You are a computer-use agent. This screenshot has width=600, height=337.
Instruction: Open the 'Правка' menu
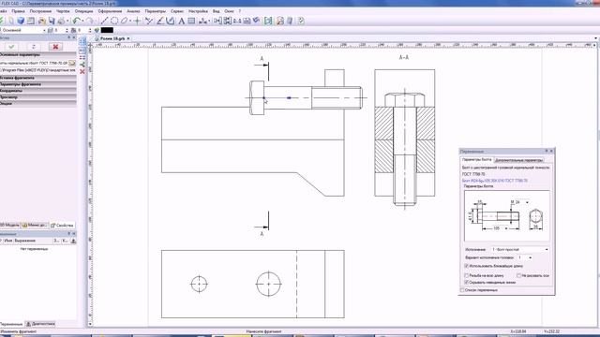click(x=18, y=11)
